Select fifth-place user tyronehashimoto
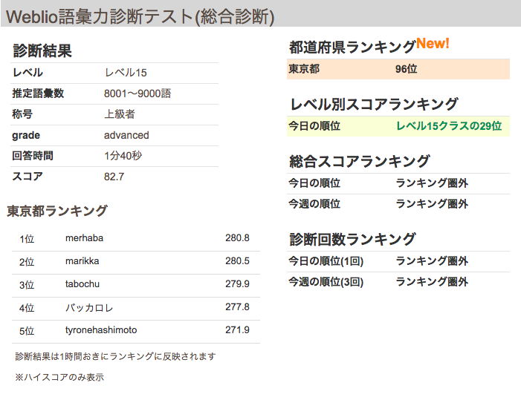Viewport: 521px width, 397px height. pos(101,330)
